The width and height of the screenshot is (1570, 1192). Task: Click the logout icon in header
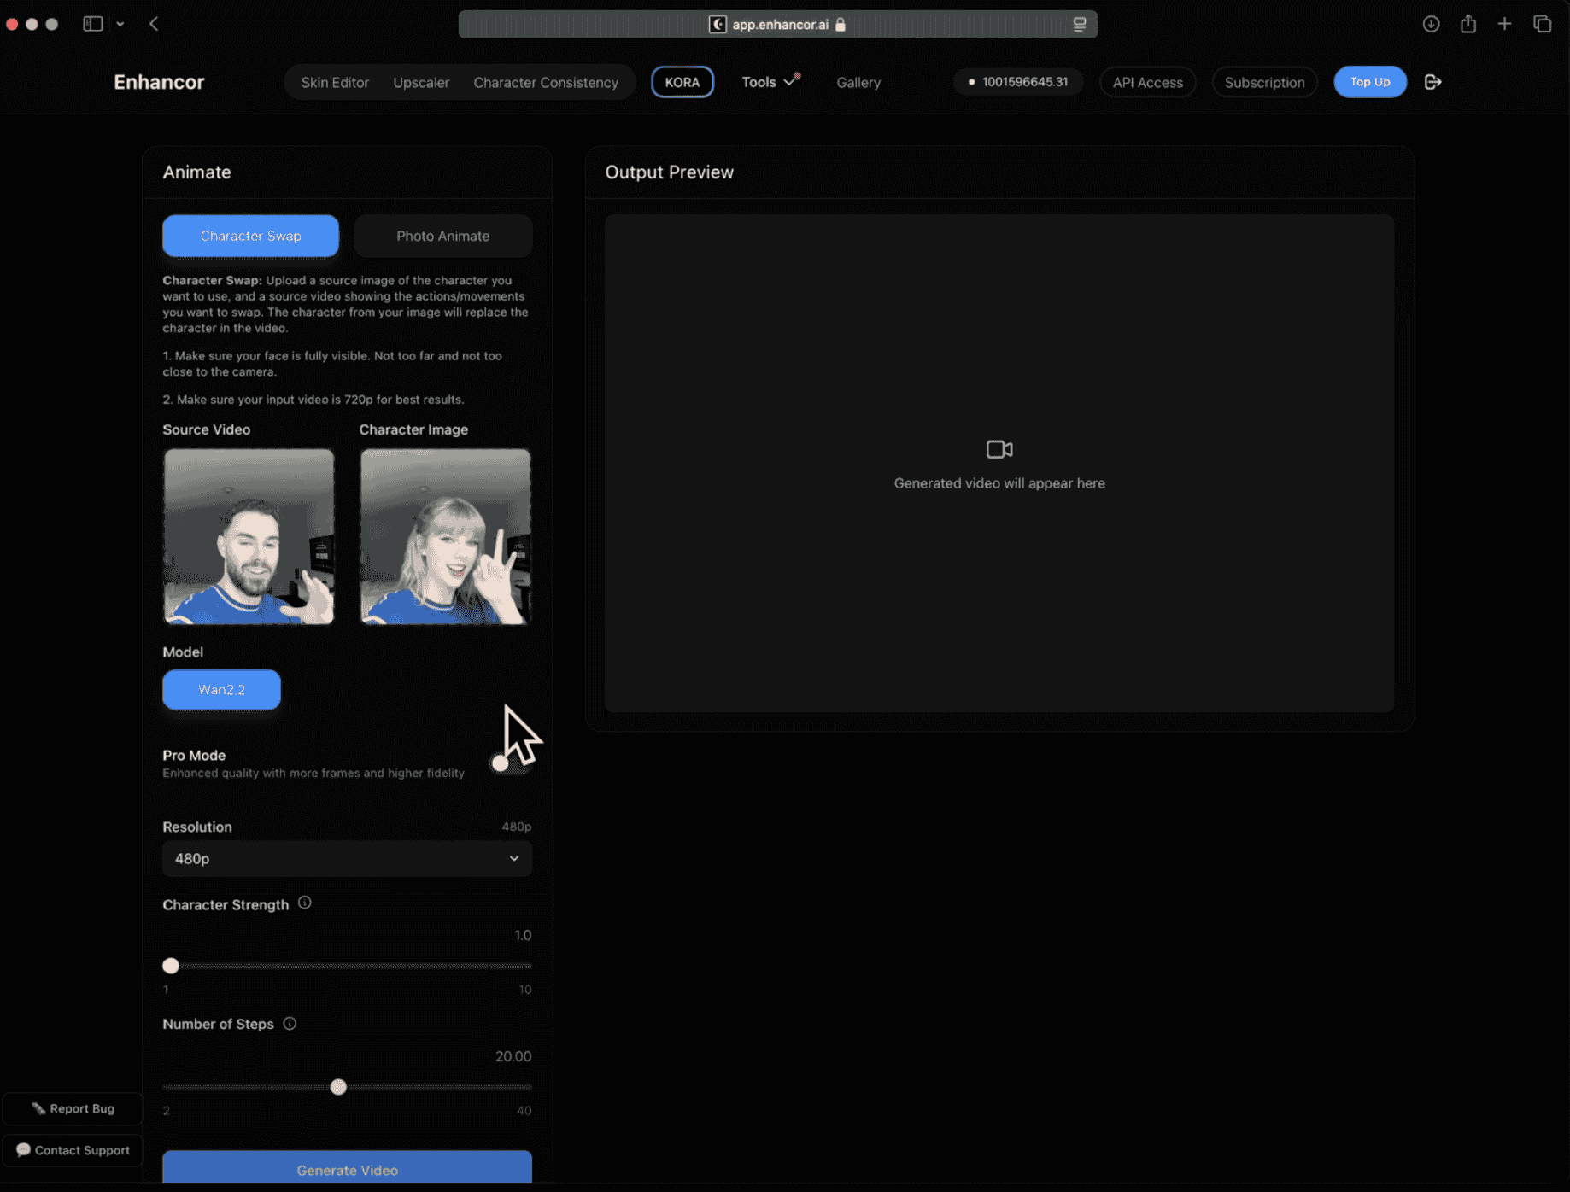tap(1433, 82)
